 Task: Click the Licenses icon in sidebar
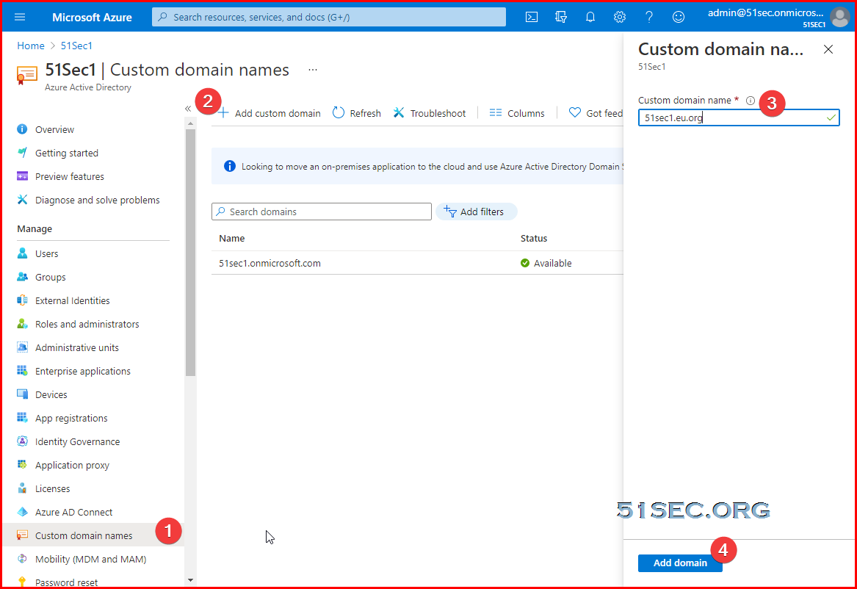[x=22, y=488]
